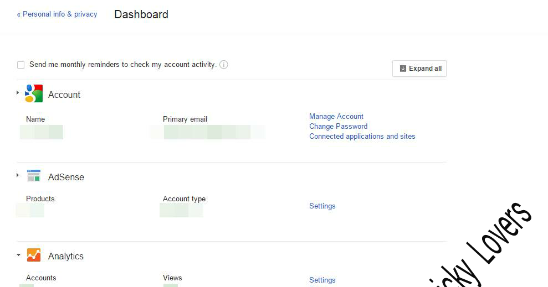This screenshot has width=548, height=287.
Task: Open Analytics Settings link
Action: (322, 280)
